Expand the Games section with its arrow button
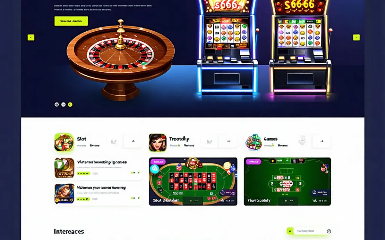385x240 pixels. pyautogui.click(x=322, y=141)
